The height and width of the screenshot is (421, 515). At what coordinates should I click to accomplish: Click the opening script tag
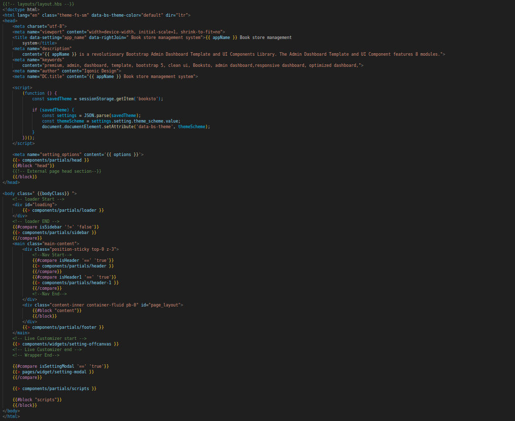pyautogui.click(x=22, y=88)
